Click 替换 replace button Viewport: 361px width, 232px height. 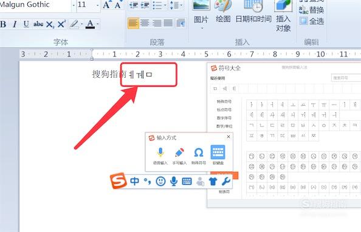[312, 10]
